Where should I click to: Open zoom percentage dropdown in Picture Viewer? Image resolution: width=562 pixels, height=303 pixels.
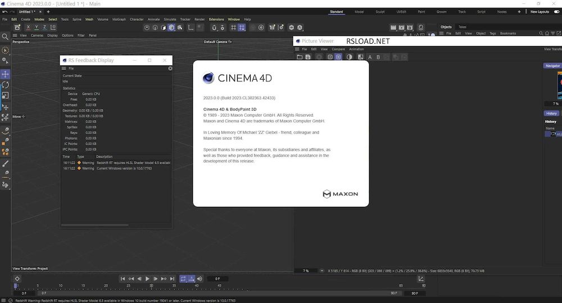(321, 271)
